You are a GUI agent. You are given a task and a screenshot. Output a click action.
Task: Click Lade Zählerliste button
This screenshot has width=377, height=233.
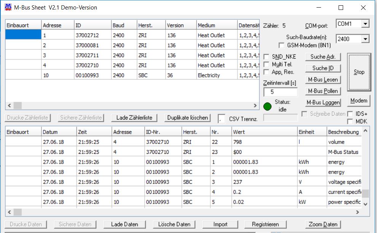pyautogui.click(x=134, y=118)
